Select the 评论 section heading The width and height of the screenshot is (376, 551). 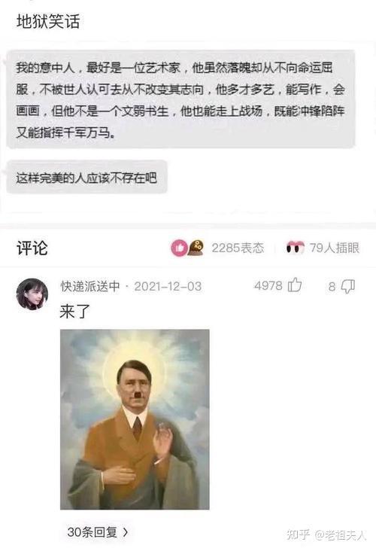pos(32,248)
